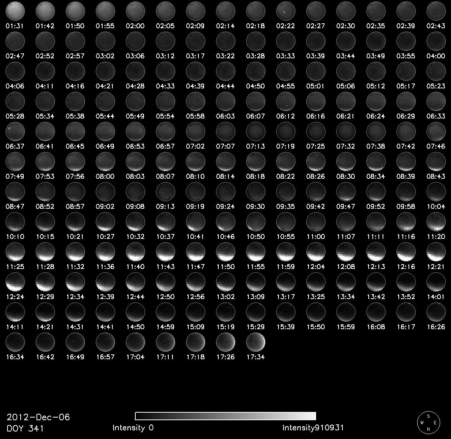Click the 05:01 timestamp label
This screenshot has width=451, height=439.
coord(316,86)
